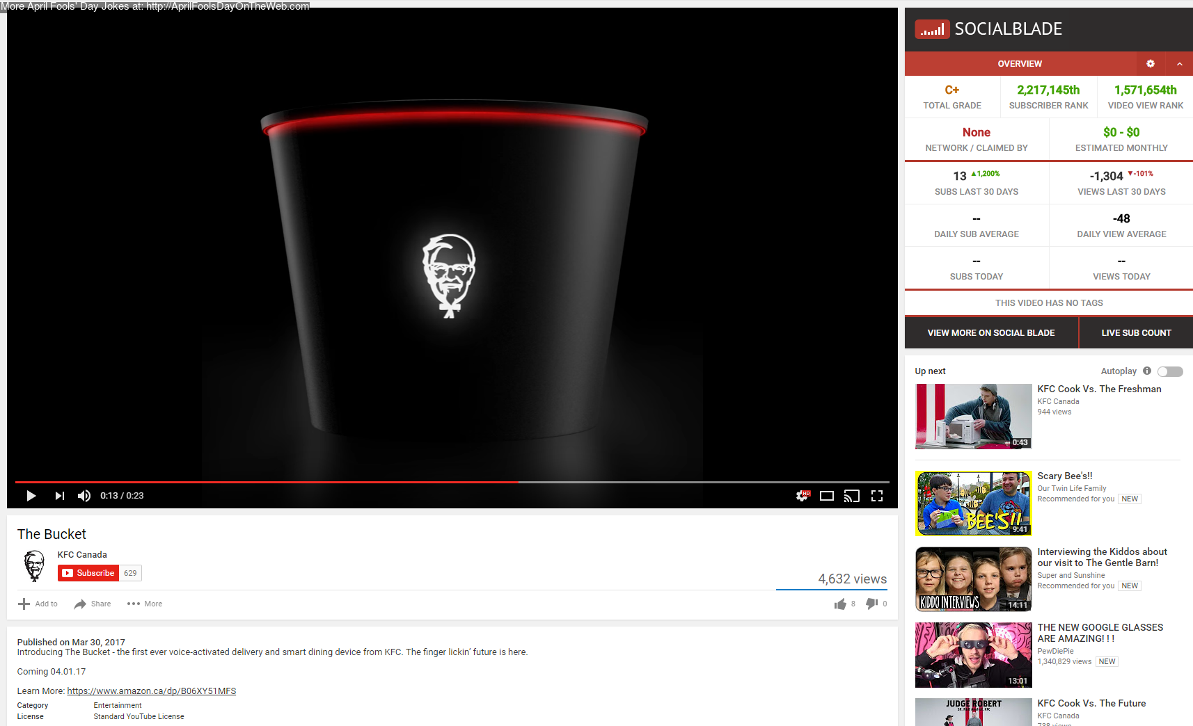Open Social Blade settings gear
Viewport: 1193px width, 726px height.
[1151, 64]
